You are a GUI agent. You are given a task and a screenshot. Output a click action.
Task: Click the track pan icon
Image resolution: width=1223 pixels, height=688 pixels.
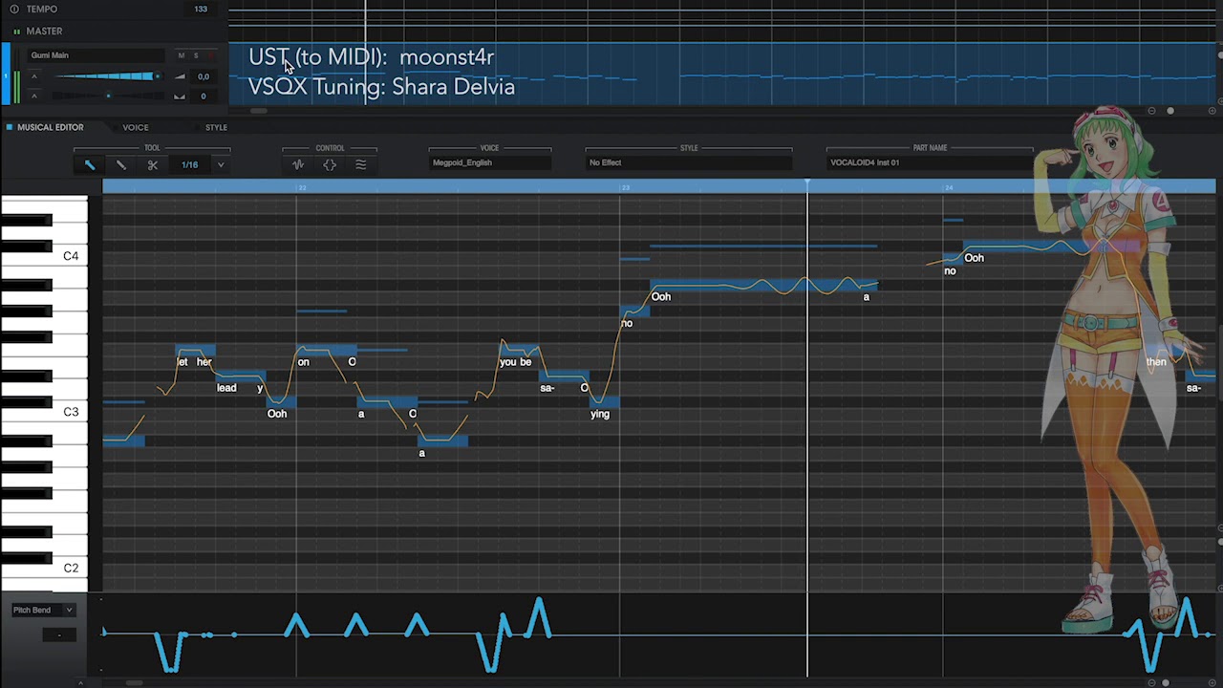[180, 97]
